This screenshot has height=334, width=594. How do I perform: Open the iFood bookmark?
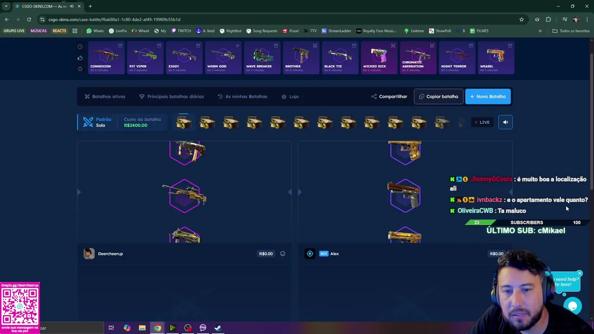click(291, 31)
